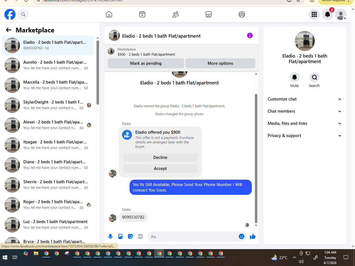The height and width of the screenshot is (266, 355).
Task: Open the itzagae conversation
Action: (48, 145)
